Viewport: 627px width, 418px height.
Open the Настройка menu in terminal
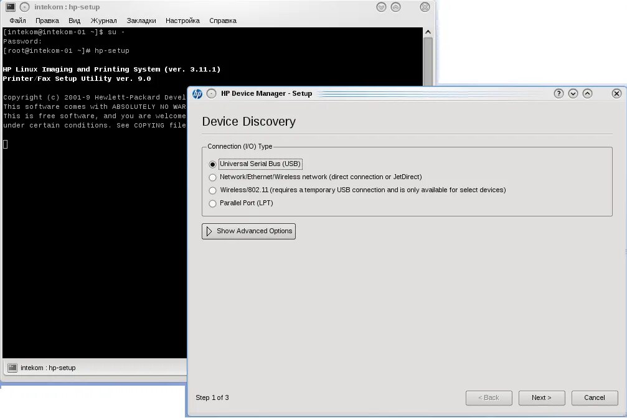(x=182, y=21)
